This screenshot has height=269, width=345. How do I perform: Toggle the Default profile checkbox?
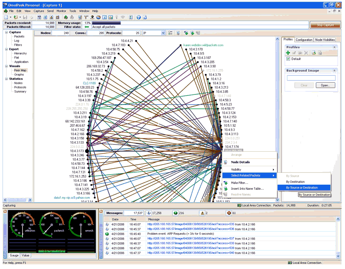pyautogui.click(x=288, y=59)
